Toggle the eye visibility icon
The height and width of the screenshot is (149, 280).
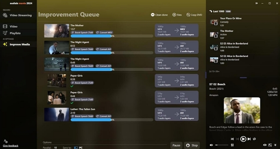(265, 145)
